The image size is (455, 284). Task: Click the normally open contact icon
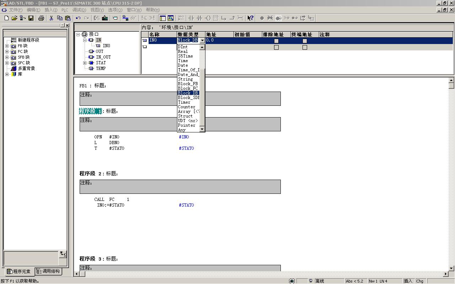(191, 18)
